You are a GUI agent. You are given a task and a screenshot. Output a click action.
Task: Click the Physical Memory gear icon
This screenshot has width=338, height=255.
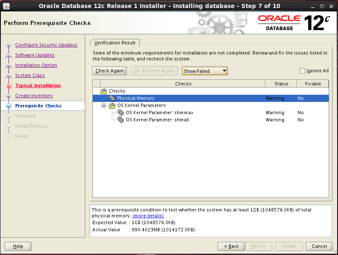tap(112, 98)
